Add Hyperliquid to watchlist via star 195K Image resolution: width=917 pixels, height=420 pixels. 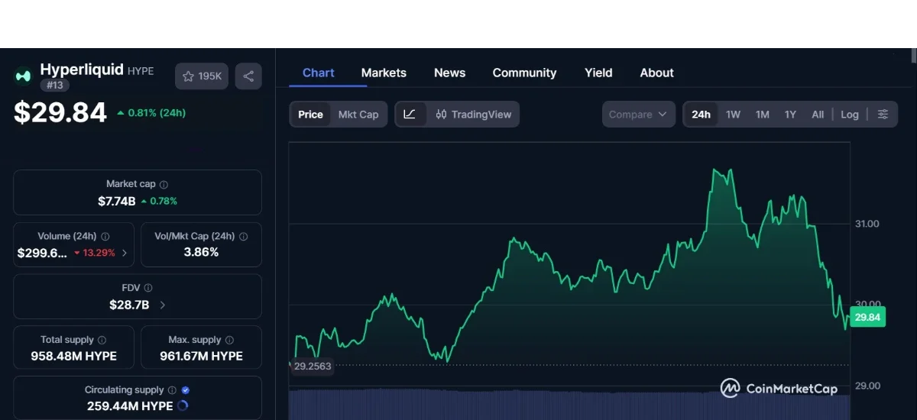202,76
